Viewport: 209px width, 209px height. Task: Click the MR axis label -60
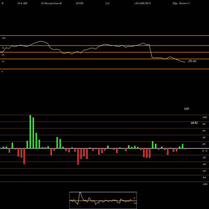point(204,171)
